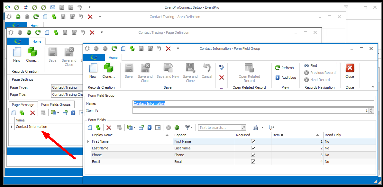Click Save and Clone ribbon button

[190, 73]
